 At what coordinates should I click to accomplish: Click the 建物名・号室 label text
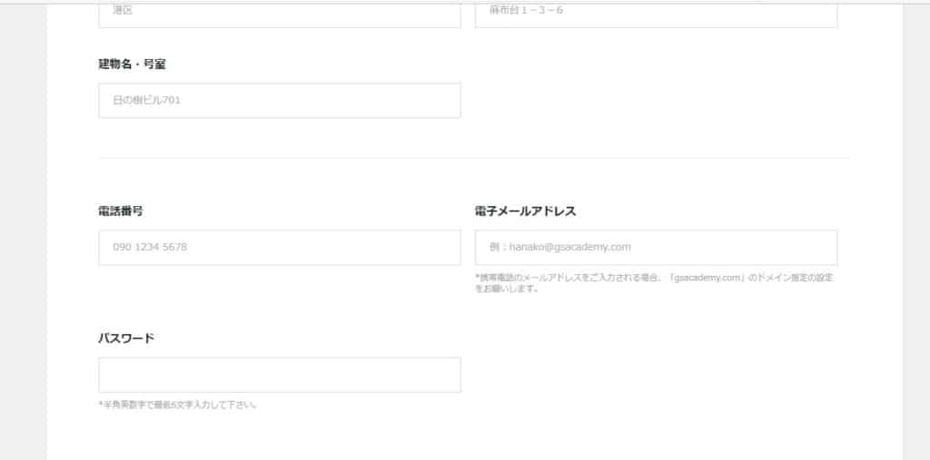(132, 64)
